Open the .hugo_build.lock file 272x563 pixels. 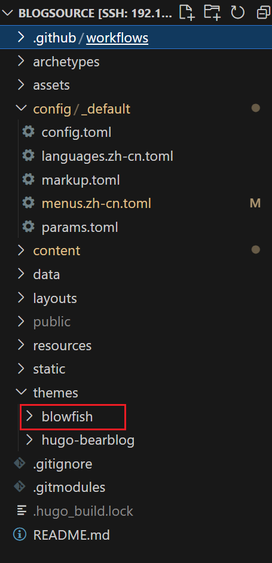point(83,511)
